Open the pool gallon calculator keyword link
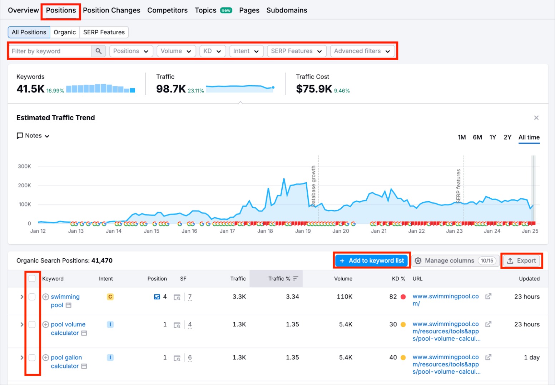Screen dimensions: 555x385 66,362
